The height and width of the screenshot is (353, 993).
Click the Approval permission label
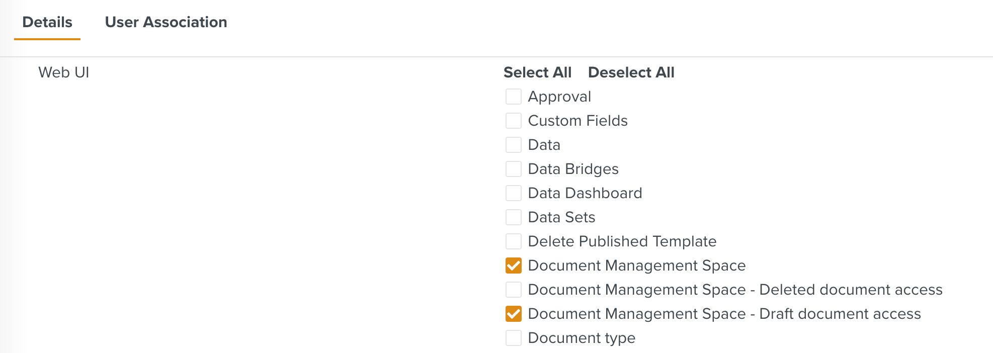click(559, 96)
